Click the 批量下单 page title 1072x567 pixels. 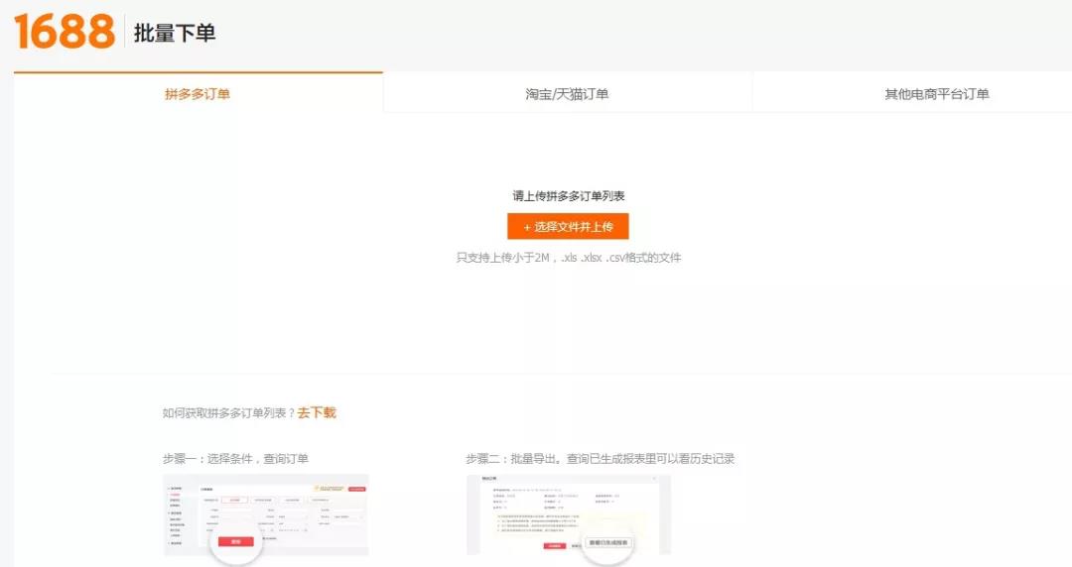point(175,33)
